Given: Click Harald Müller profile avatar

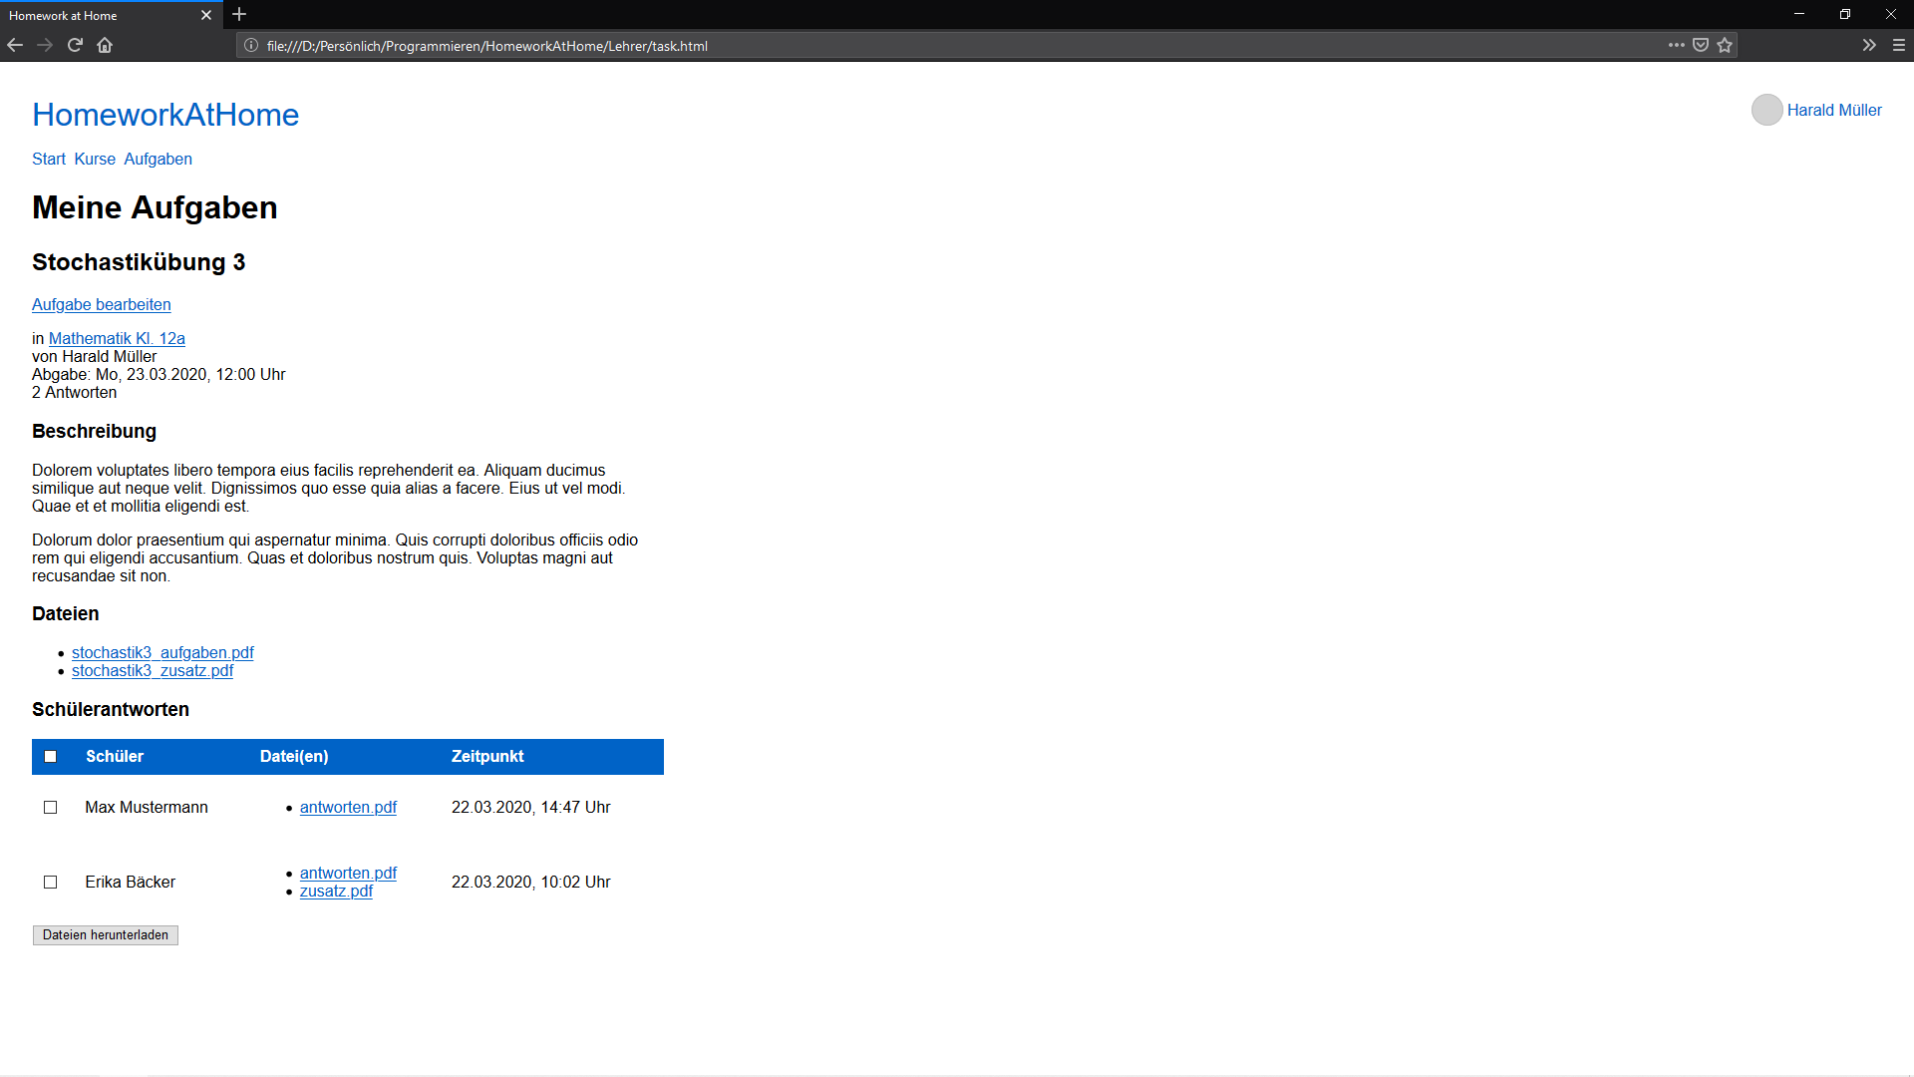Looking at the screenshot, I should [1766, 110].
